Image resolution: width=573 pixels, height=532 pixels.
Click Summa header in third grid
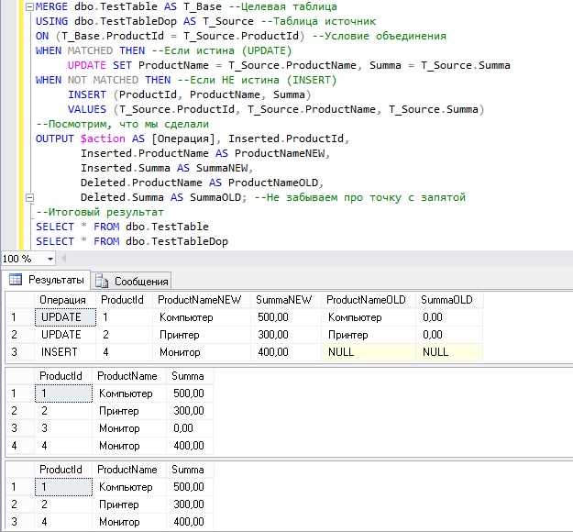pyautogui.click(x=188, y=470)
